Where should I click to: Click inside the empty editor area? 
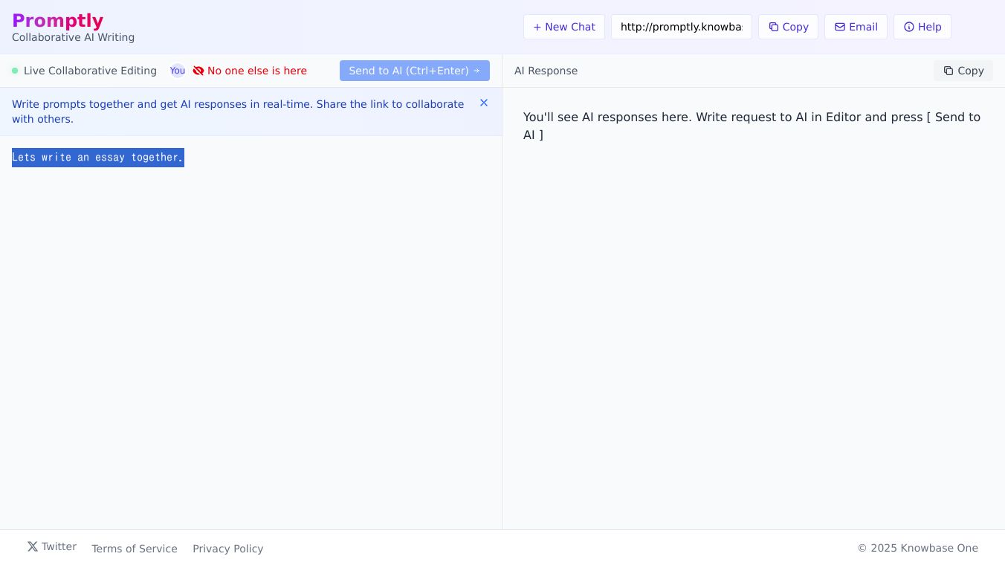251,335
